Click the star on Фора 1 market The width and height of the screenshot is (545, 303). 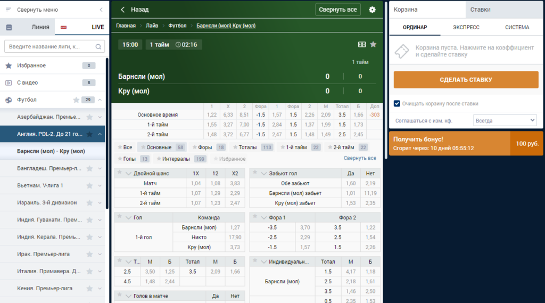click(255, 216)
